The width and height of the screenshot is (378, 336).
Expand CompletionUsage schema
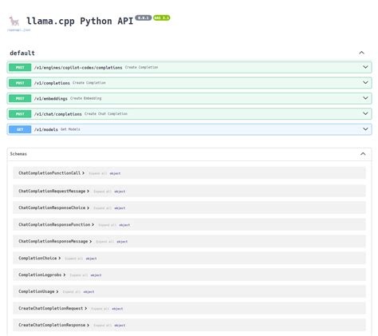pos(38,291)
